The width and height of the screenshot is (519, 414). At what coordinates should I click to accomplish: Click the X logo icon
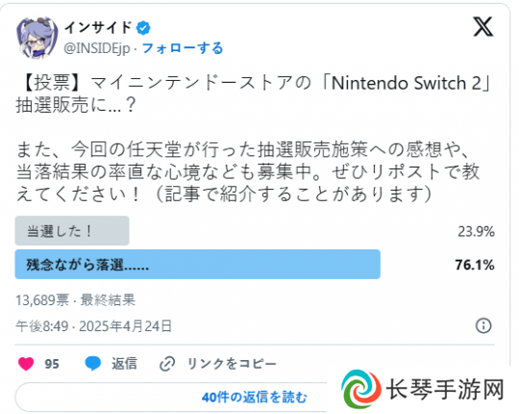[x=482, y=27]
